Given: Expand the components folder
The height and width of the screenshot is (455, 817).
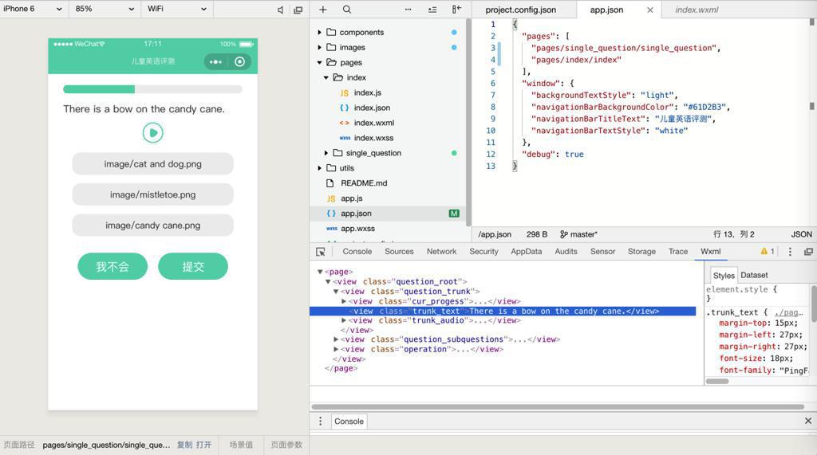Looking at the screenshot, I should tap(319, 33).
